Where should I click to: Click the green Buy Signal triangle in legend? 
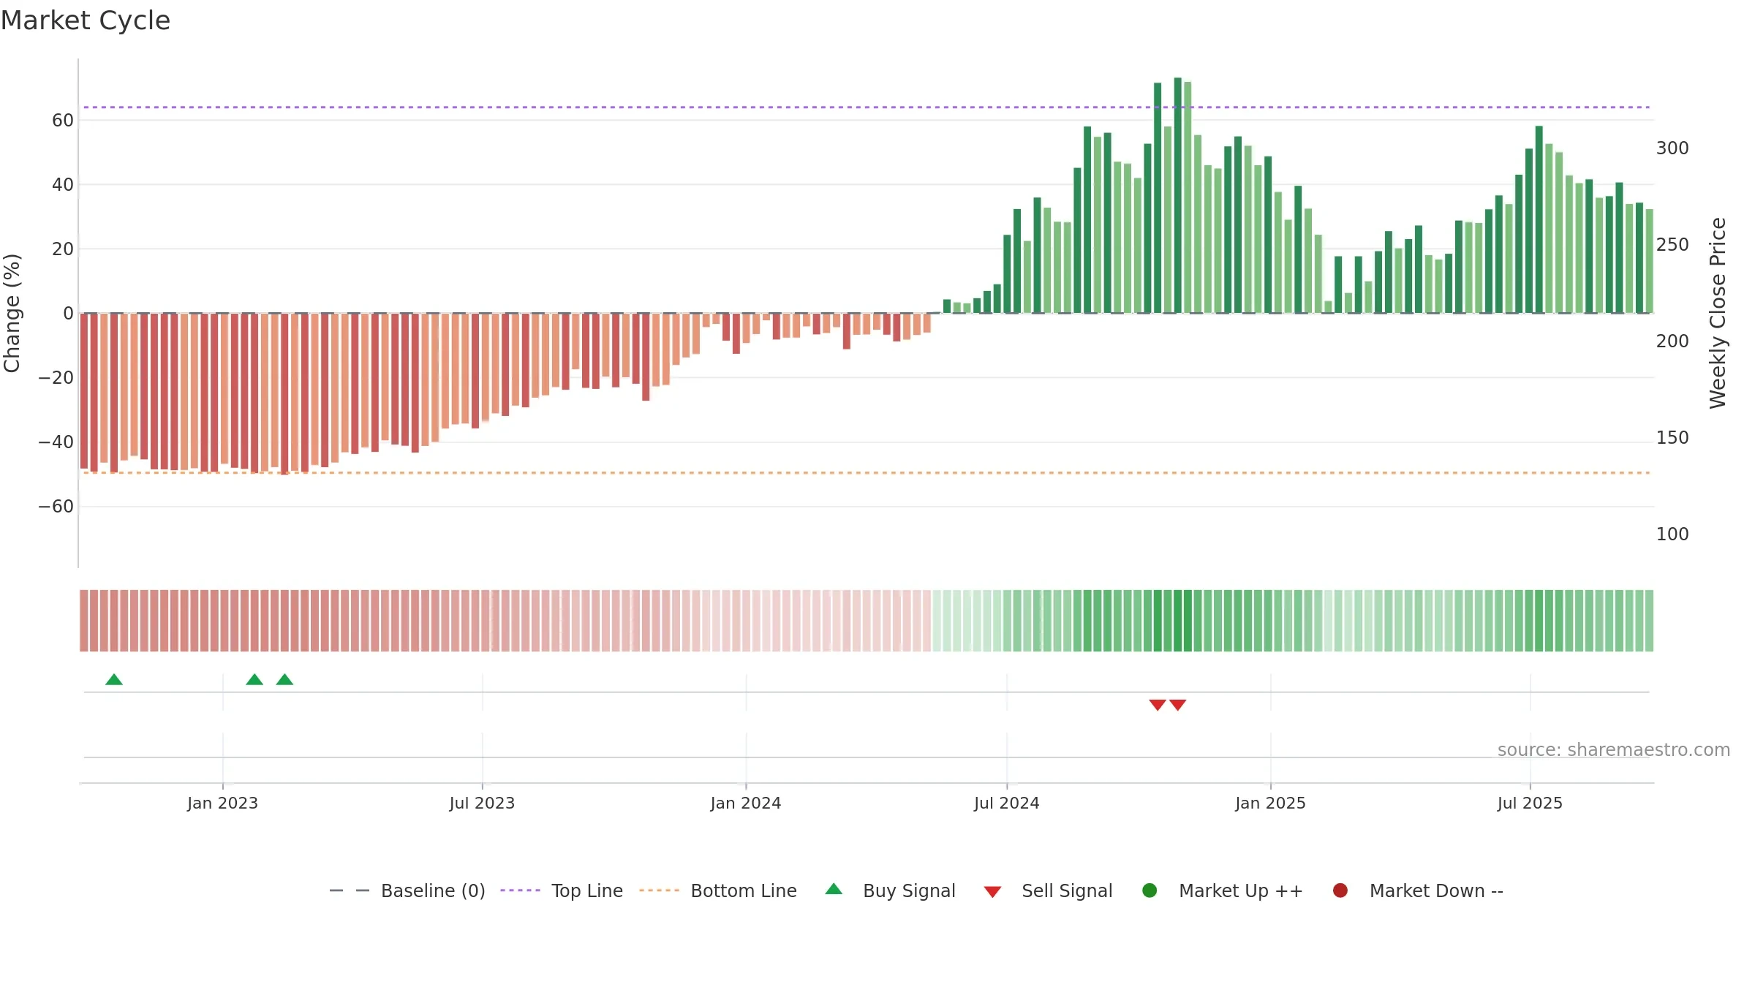click(x=834, y=890)
